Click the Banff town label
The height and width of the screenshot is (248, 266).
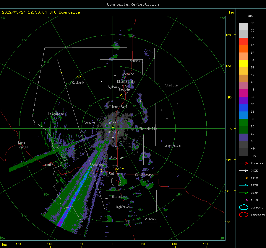pos(49,164)
